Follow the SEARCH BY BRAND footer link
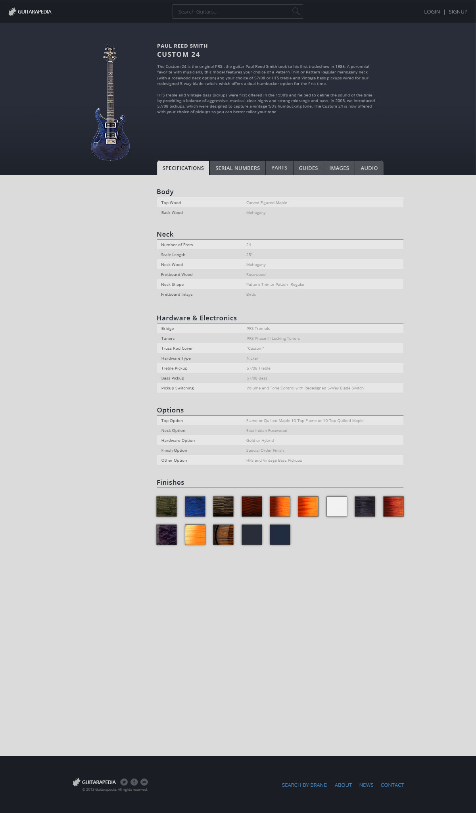Screen dimensions: 476x813 tap(305, 785)
